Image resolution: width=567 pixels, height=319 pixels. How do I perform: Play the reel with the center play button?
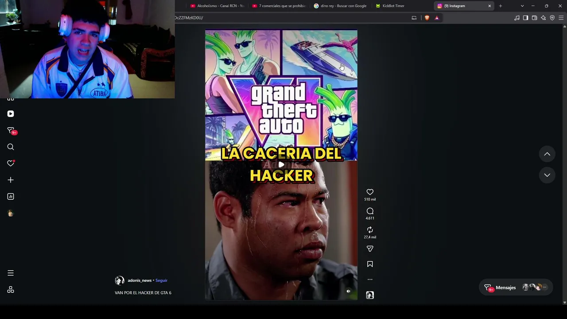(281, 165)
